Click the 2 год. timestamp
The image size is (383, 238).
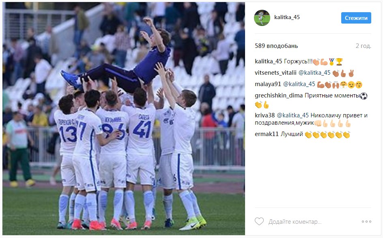pyautogui.click(x=364, y=46)
